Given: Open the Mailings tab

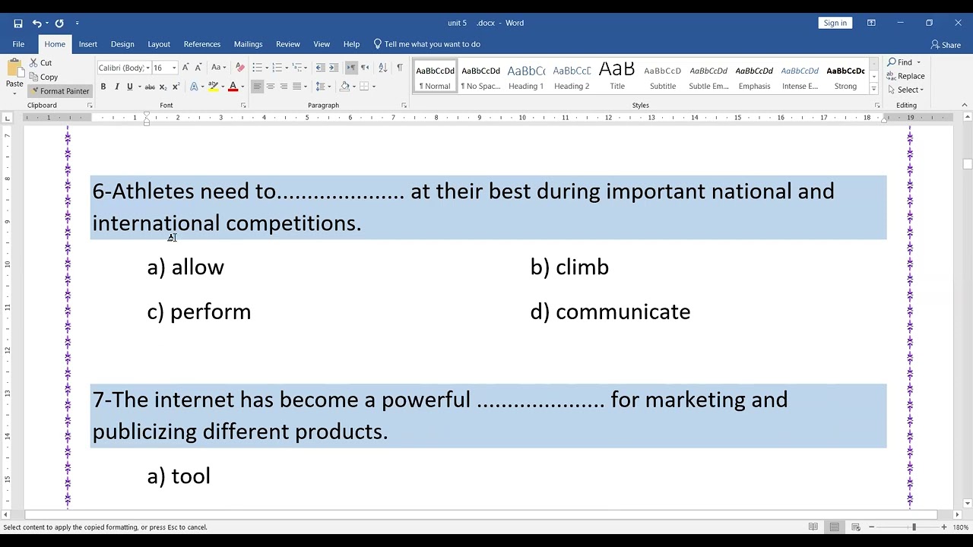Looking at the screenshot, I should [x=249, y=44].
